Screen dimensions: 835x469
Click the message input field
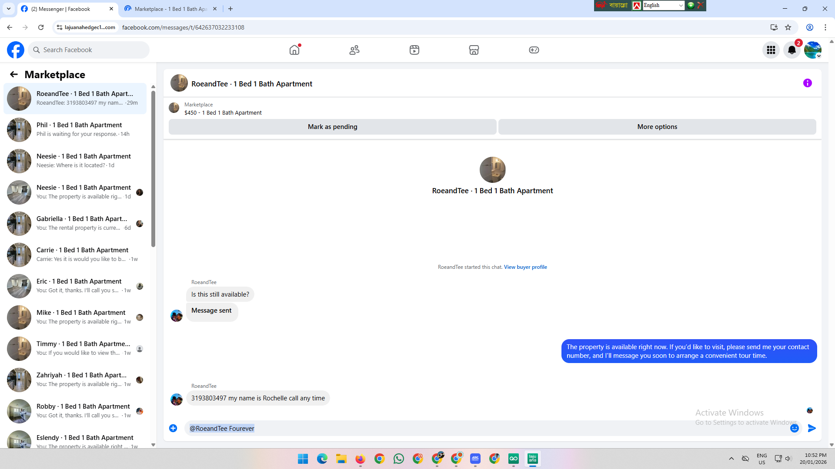[x=487, y=428]
